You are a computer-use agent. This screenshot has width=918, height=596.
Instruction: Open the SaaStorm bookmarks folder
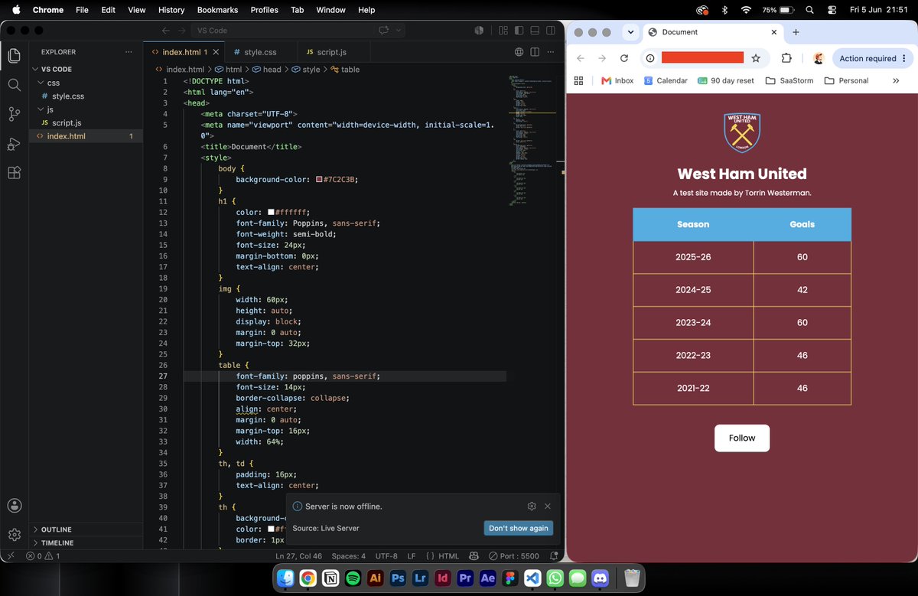(789, 80)
